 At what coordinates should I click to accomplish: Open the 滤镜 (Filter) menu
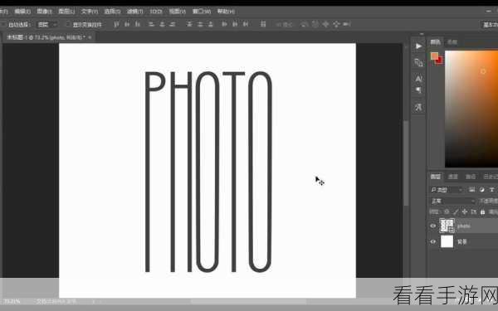click(x=134, y=12)
